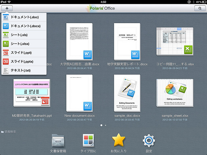Open お気に入り star favorites icon

tap(118, 140)
